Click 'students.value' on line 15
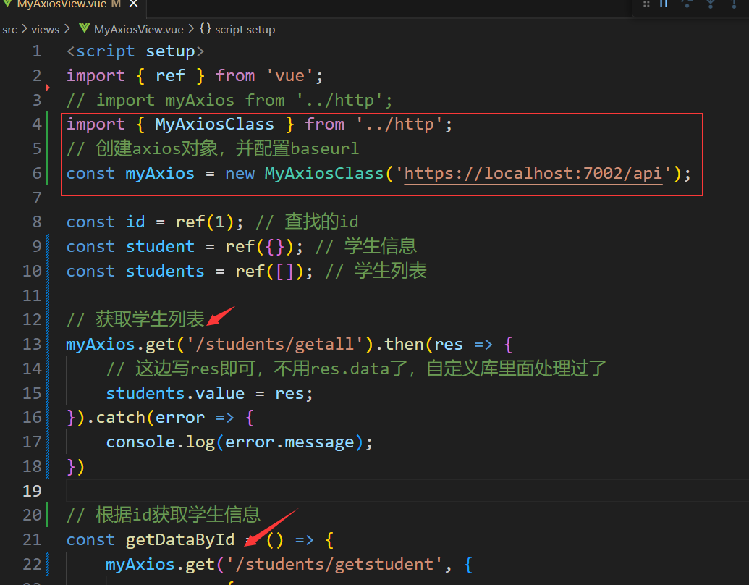Viewport: 749px width, 585px height. pos(175,393)
